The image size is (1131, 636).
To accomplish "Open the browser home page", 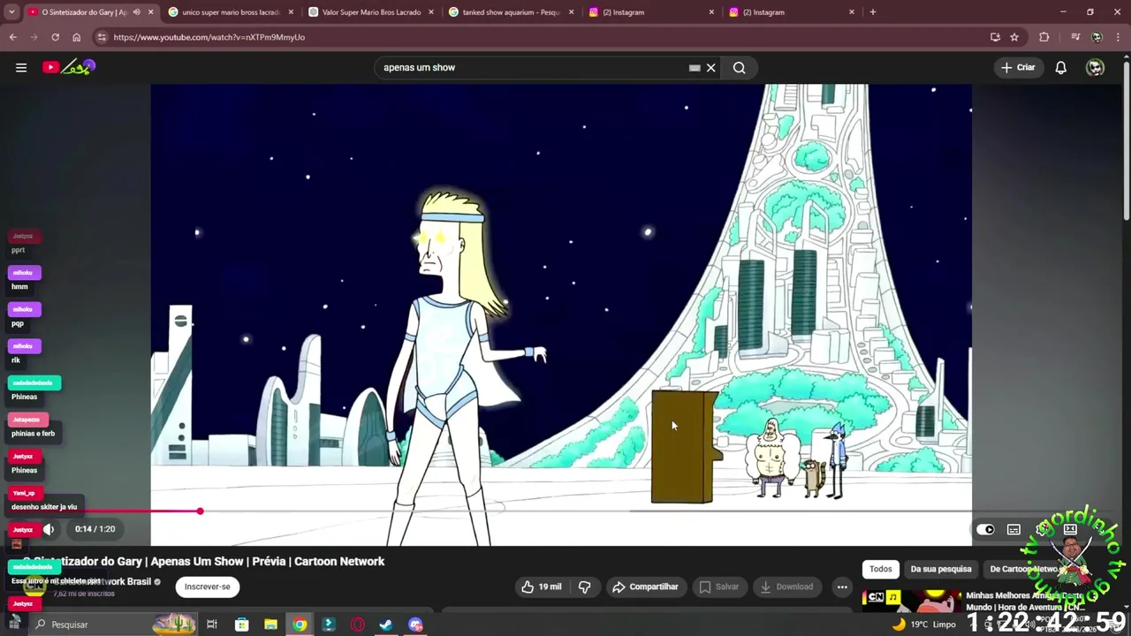I will click(x=76, y=37).
